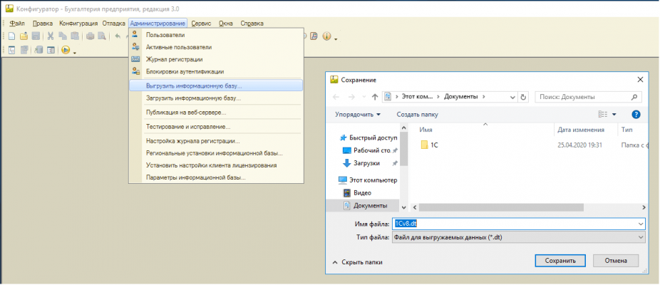Image resolution: width=660 pixels, height=285 pixels.
Task: Click the Пользователи menu entry icon
Action: click(x=135, y=35)
